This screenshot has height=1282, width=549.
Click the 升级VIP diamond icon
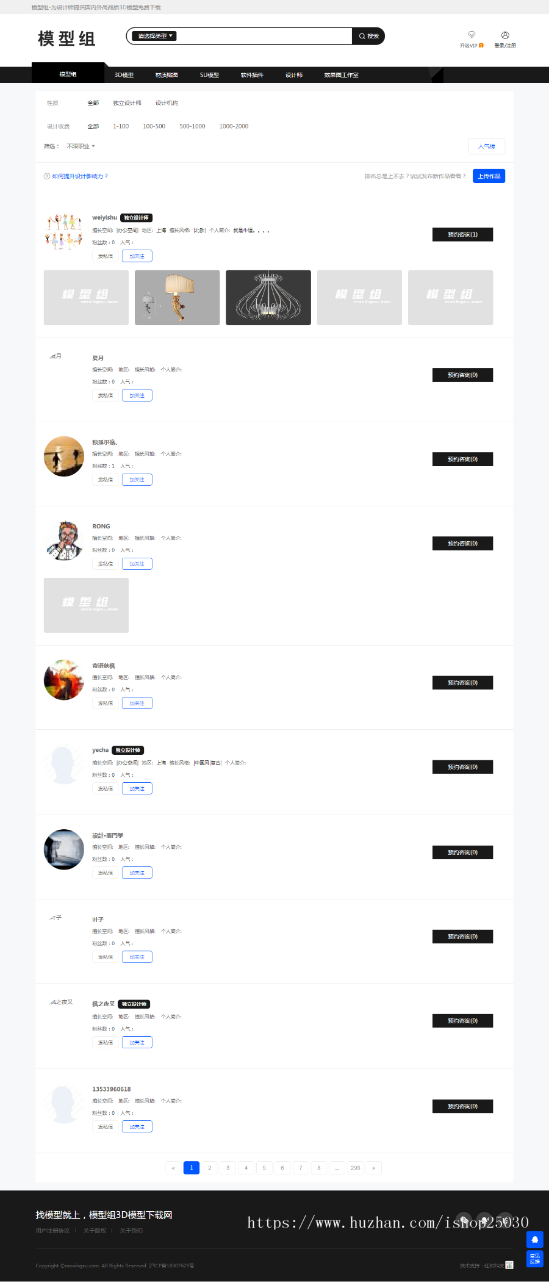click(x=472, y=35)
